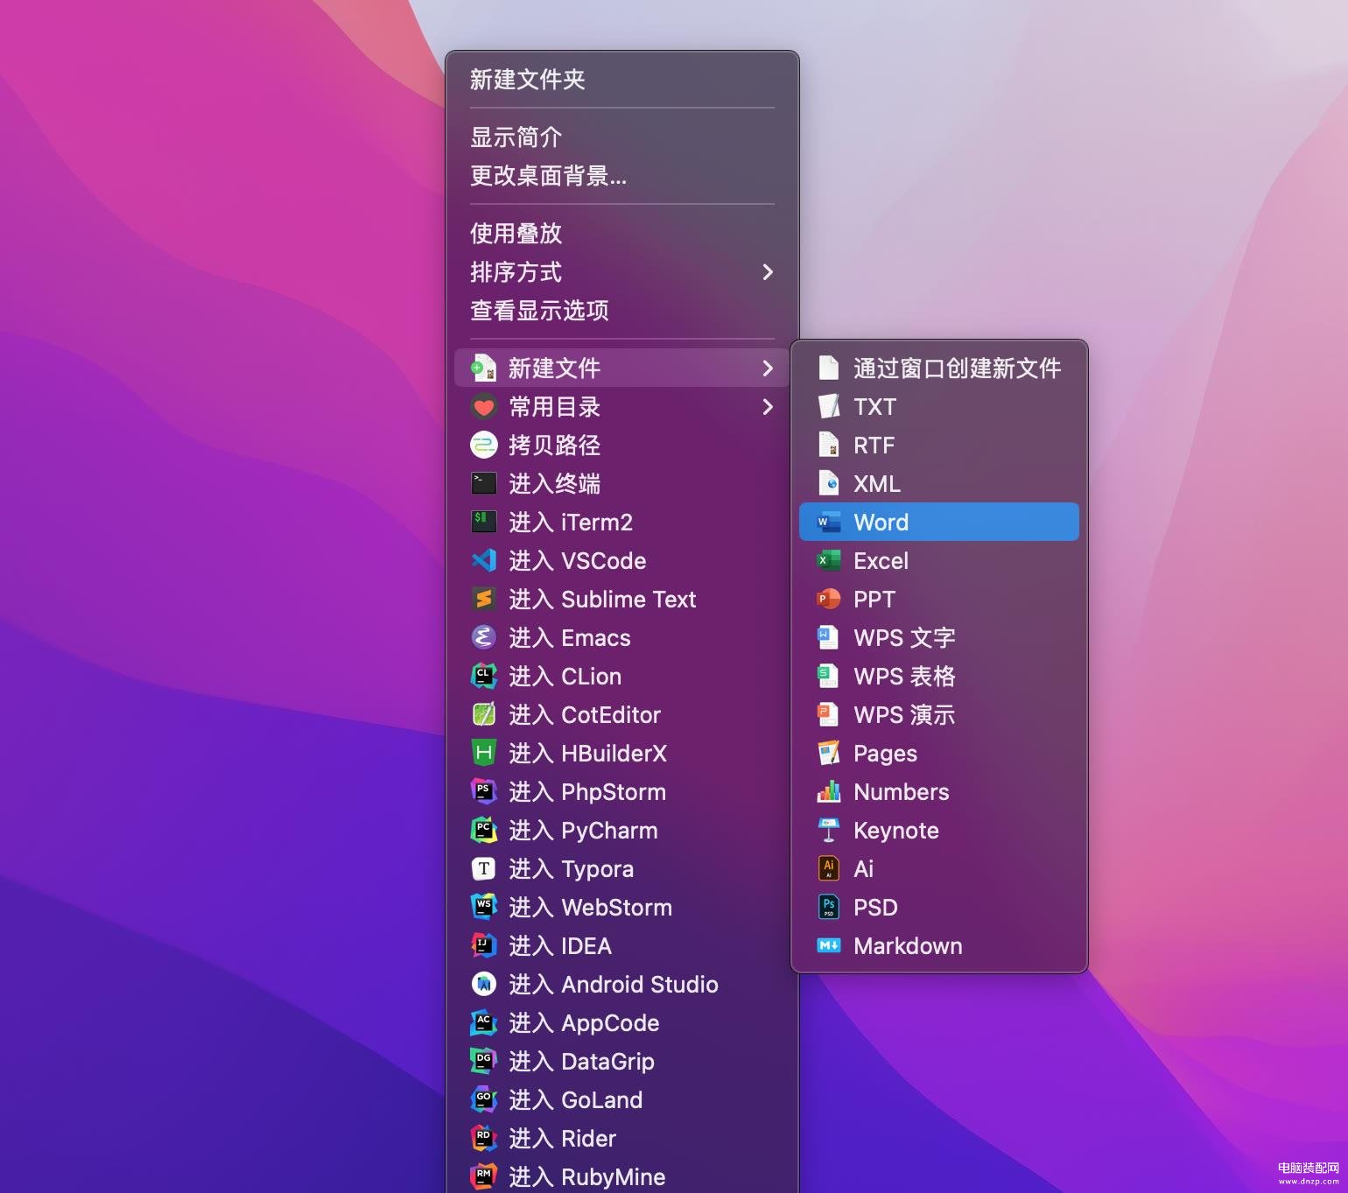Click the IDEA icon
This screenshot has height=1193, width=1348.
(x=484, y=945)
